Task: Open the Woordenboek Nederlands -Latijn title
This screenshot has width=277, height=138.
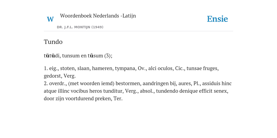Action: coord(98,16)
